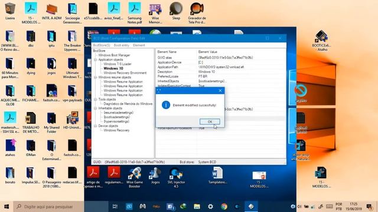The image size is (378, 212).
Task: Open the Wise Memory desktop icon
Action: click(155, 13)
